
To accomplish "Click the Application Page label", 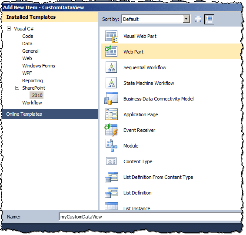I will click(x=140, y=114).
